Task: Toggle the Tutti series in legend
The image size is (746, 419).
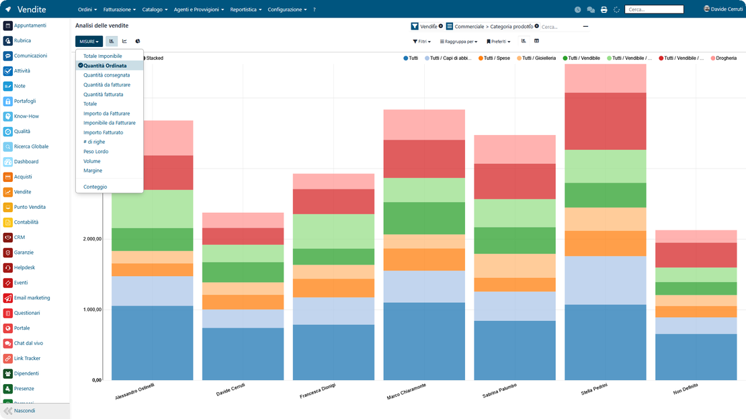Action: click(x=411, y=58)
